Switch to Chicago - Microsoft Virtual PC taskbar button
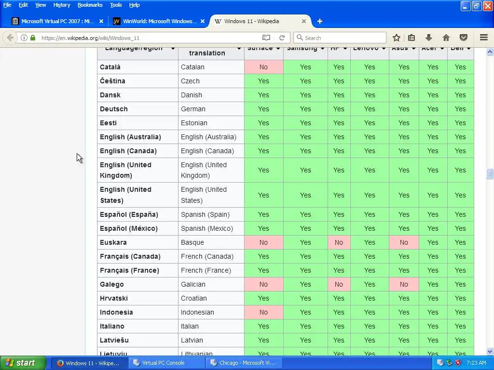The height and width of the screenshot is (370, 494). [x=244, y=363]
